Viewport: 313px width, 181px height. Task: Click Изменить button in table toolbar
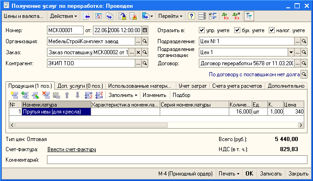pyautogui.click(x=154, y=95)
